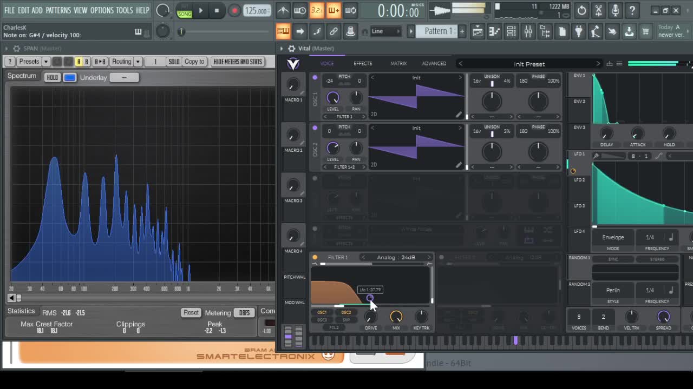Click the FL Studio Play button
The height and width of the screenshot is (389, 693).
200,10
